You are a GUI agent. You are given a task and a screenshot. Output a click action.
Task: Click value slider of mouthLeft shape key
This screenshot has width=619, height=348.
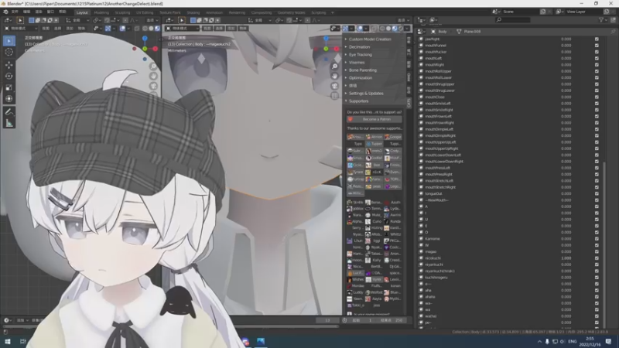pyautogui.click(x=566, y=59)
